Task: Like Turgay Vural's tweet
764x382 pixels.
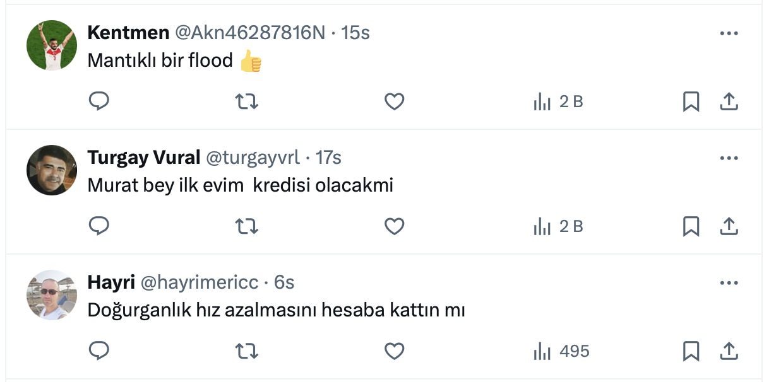Action: click(x=394, y=226)
